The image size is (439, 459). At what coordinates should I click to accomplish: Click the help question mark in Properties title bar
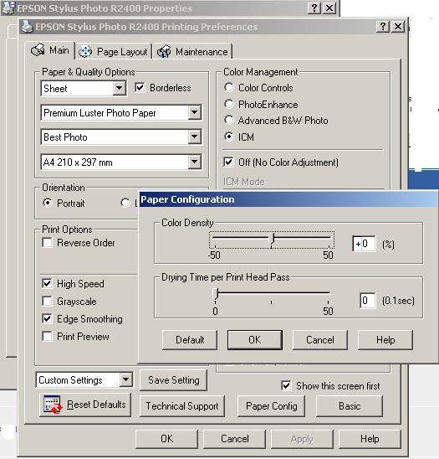[x=314, y=8]
